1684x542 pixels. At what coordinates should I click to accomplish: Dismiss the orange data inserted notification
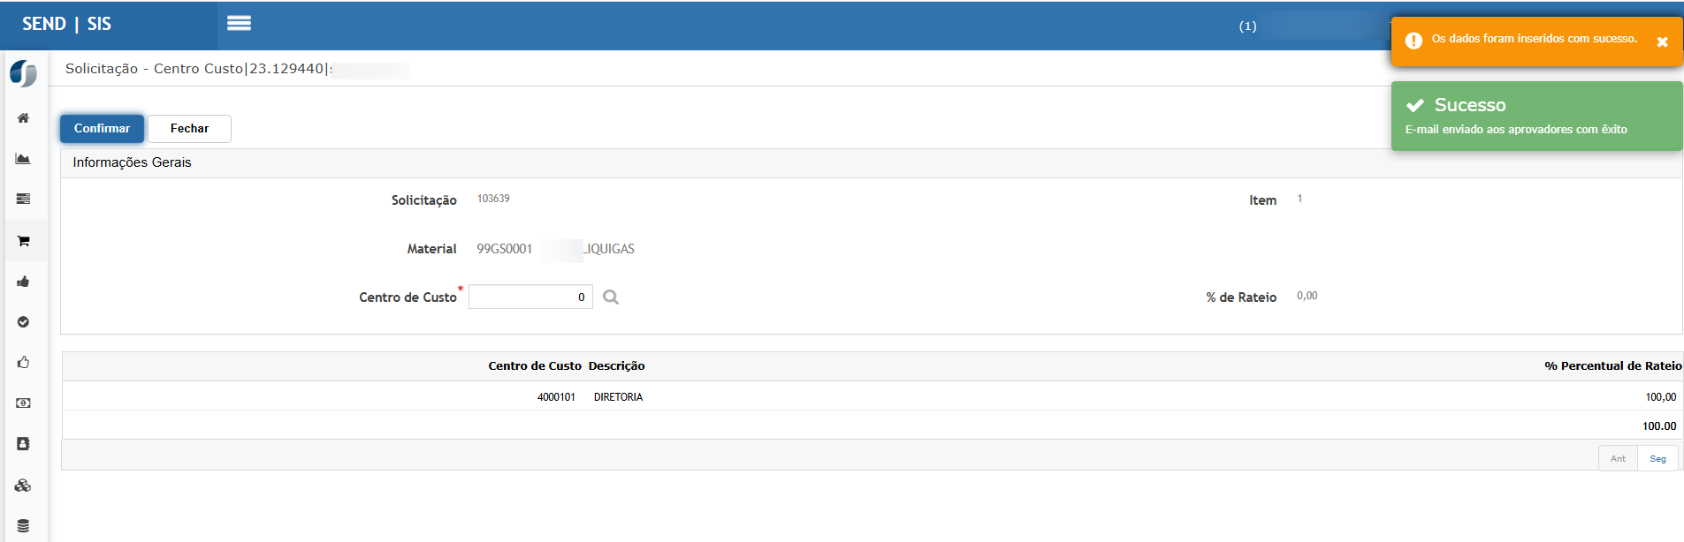(x=1662, y=42)
